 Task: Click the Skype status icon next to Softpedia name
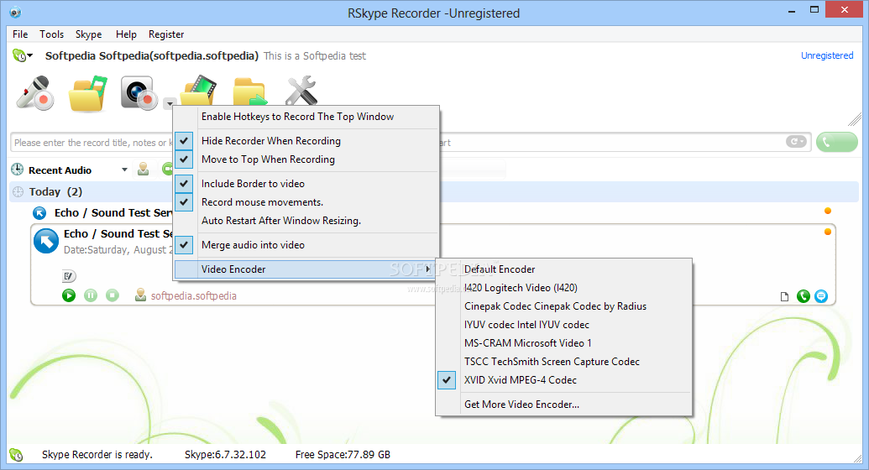pos(18,55)
